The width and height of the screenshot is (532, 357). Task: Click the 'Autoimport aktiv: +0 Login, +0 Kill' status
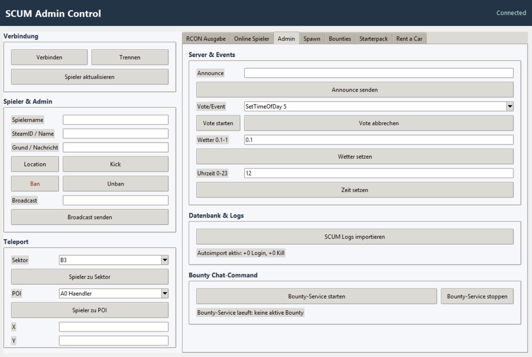pyautogui.click(x=241, y=253)
